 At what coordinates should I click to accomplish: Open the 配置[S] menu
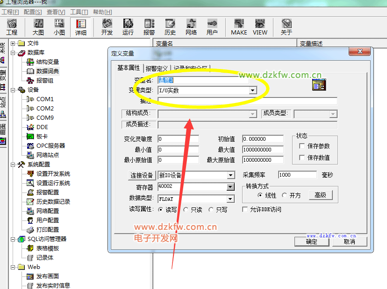(x=32, y=12)
